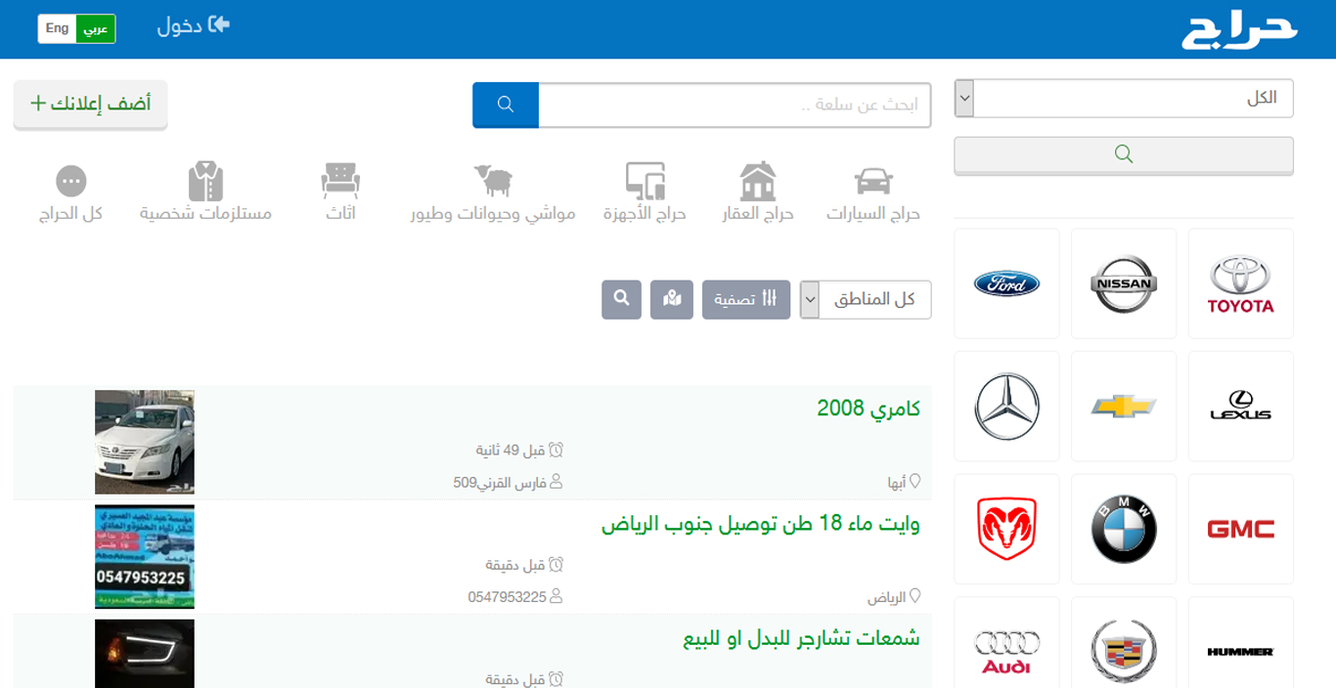The image size is (1336, 688).
Task: Open the Charger headlights listing thumbnail
Action: tap(145, 654)
